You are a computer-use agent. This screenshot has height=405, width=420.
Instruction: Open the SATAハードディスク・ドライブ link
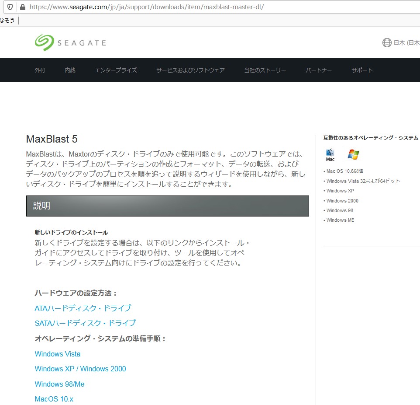[x=85, y=323]
